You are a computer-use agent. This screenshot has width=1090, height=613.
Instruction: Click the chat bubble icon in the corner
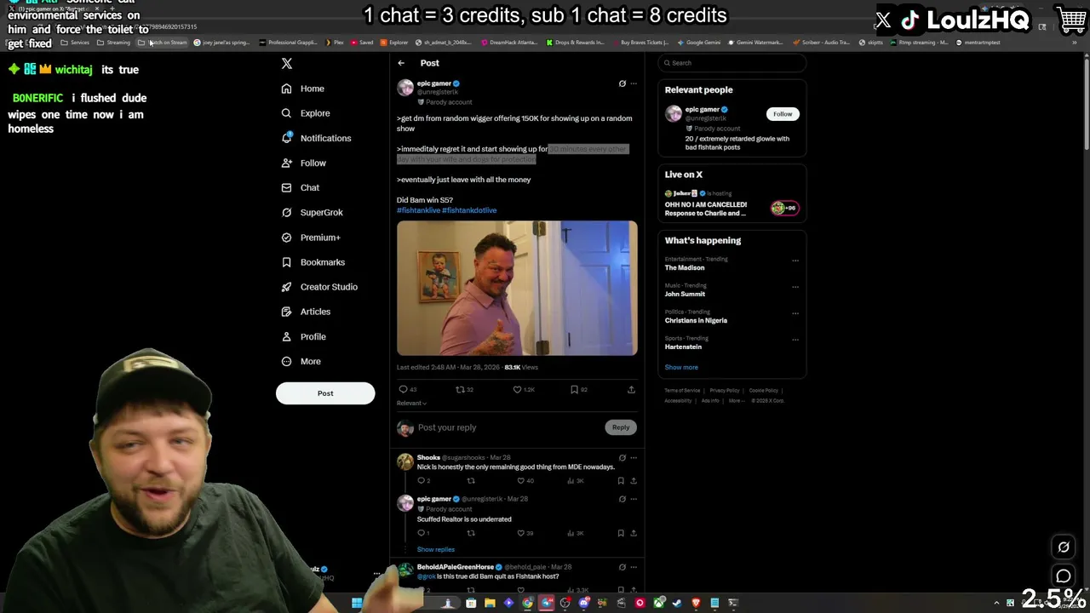pos(1064,576)
